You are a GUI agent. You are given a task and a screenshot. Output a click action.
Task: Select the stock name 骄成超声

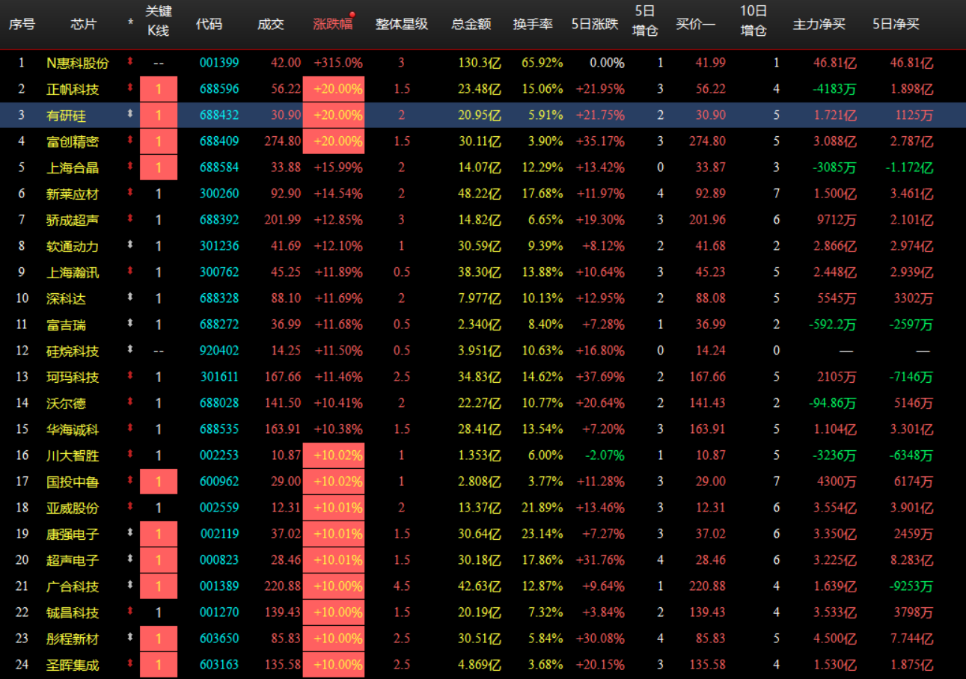tap(73, 220)
